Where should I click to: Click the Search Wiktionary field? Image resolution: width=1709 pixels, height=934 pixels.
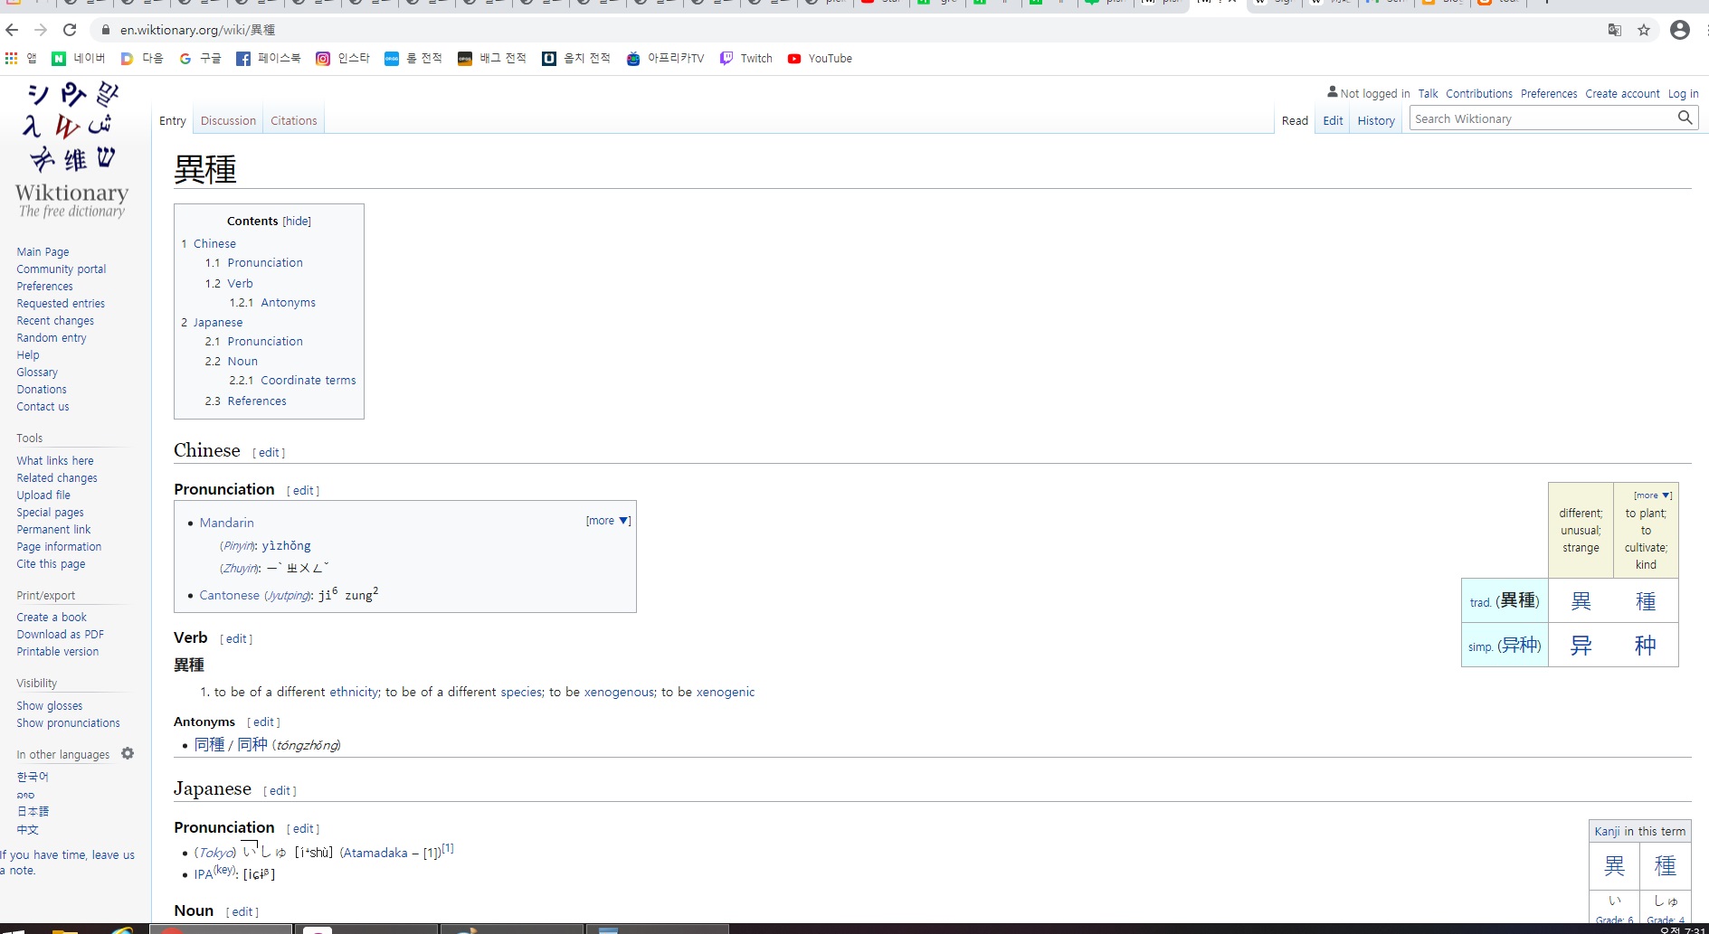pos(1543,118)
